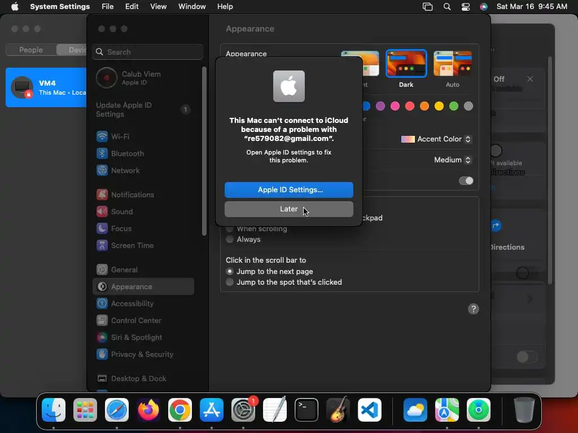Open Control Center in menu bar

coord(466,7)
